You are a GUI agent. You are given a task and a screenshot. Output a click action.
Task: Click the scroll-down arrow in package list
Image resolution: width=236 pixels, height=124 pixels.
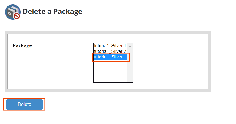point(130,79)
